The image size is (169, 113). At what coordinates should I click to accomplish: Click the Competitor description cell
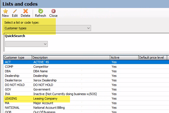41,67
